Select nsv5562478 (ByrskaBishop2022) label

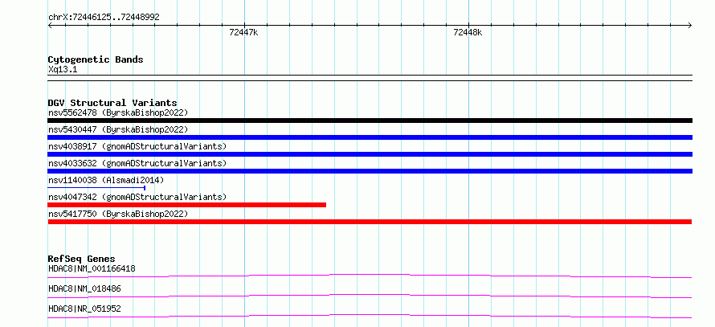point(118,112)
